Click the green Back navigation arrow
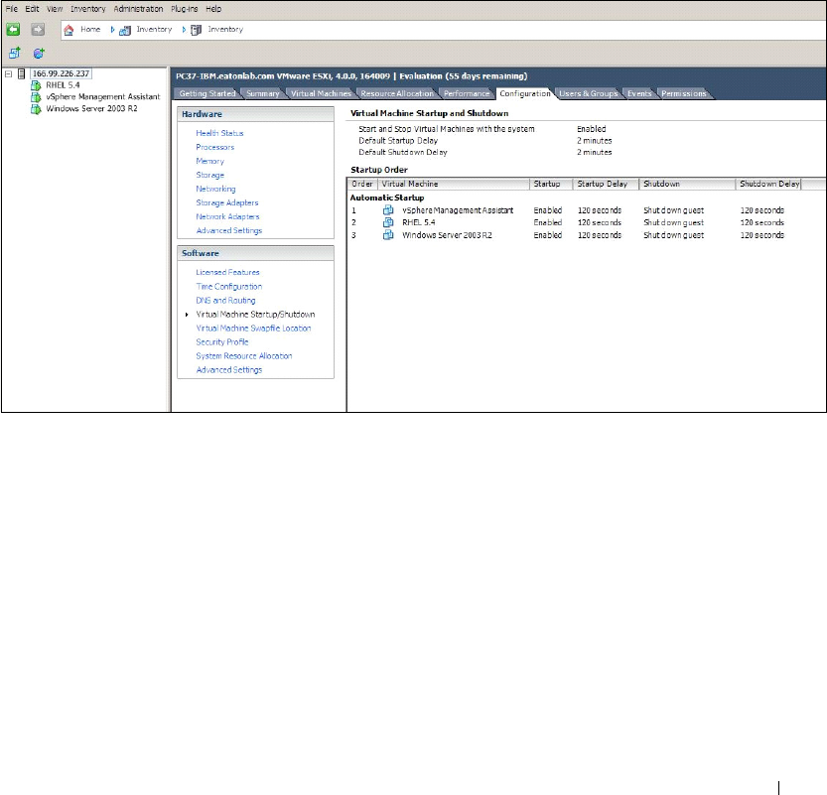 (x=15, y=30)
